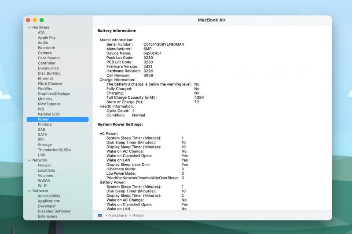
Task: Open Thunderbolt/USB4 entry
Action: click(54, 150)
